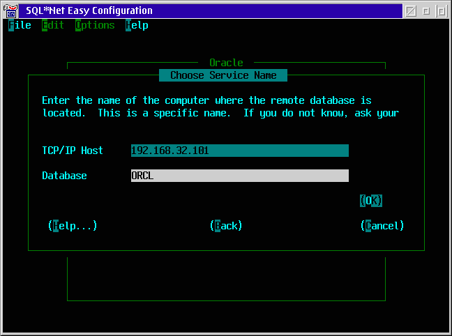Go to previous step with Back button
The image size is (452, 336).
click(226, 226)
